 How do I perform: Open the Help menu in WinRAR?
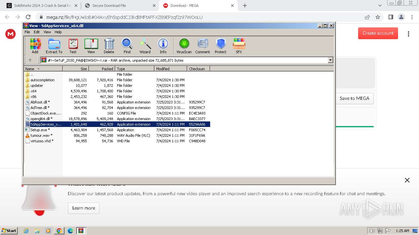(x=58, y=32)
